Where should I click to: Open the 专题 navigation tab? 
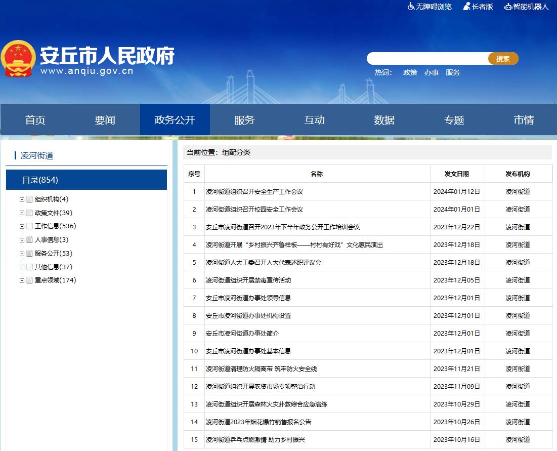coord(454,120)
